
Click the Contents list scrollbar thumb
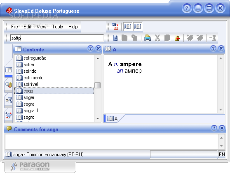coord(98,85)
